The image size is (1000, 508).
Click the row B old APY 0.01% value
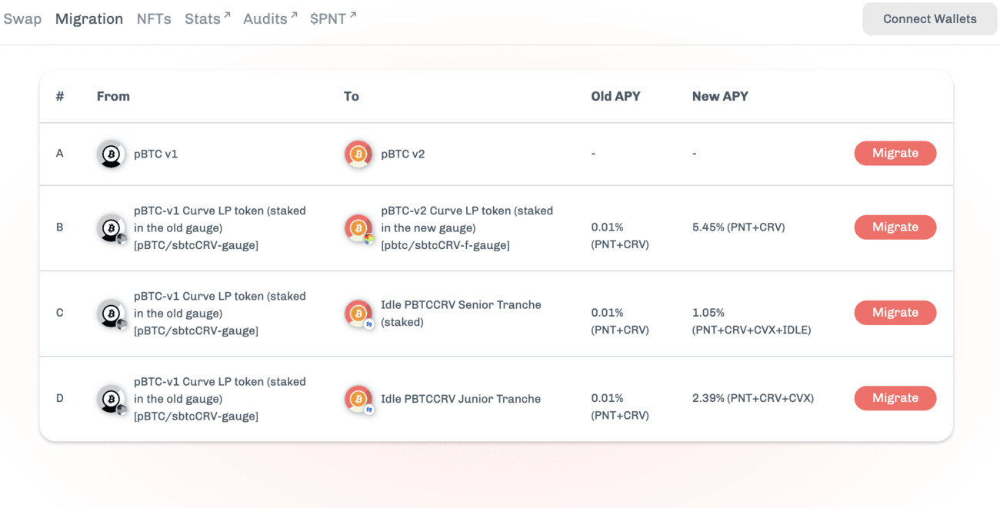point(620,236)
